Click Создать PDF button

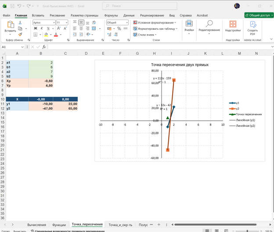click(252, 28)
